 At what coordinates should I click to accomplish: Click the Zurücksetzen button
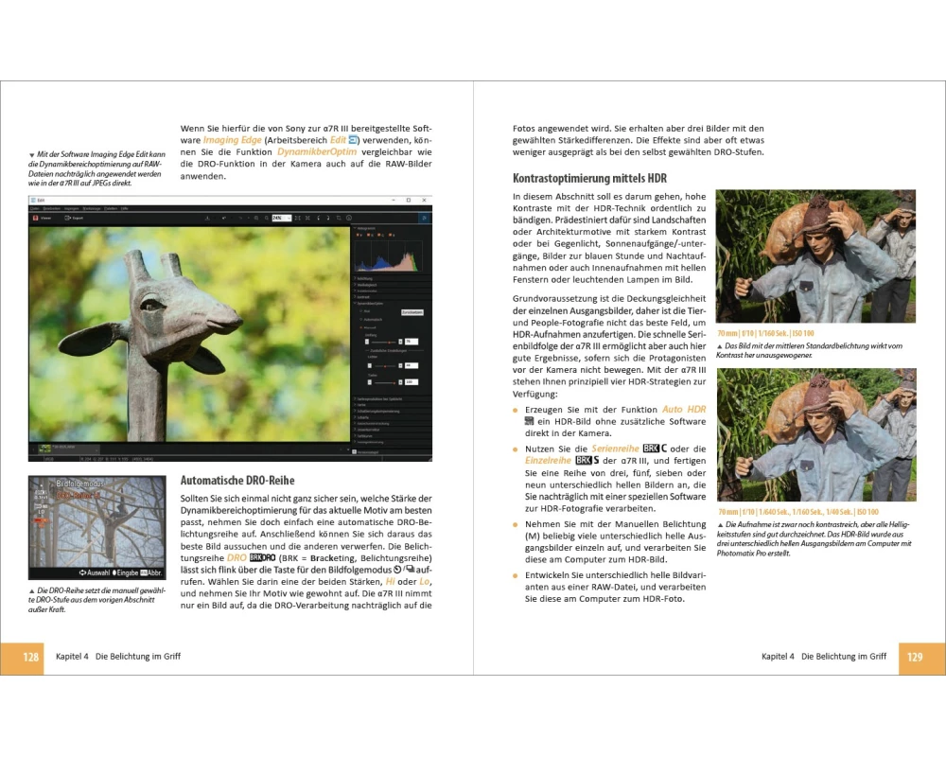click(411, 310)
